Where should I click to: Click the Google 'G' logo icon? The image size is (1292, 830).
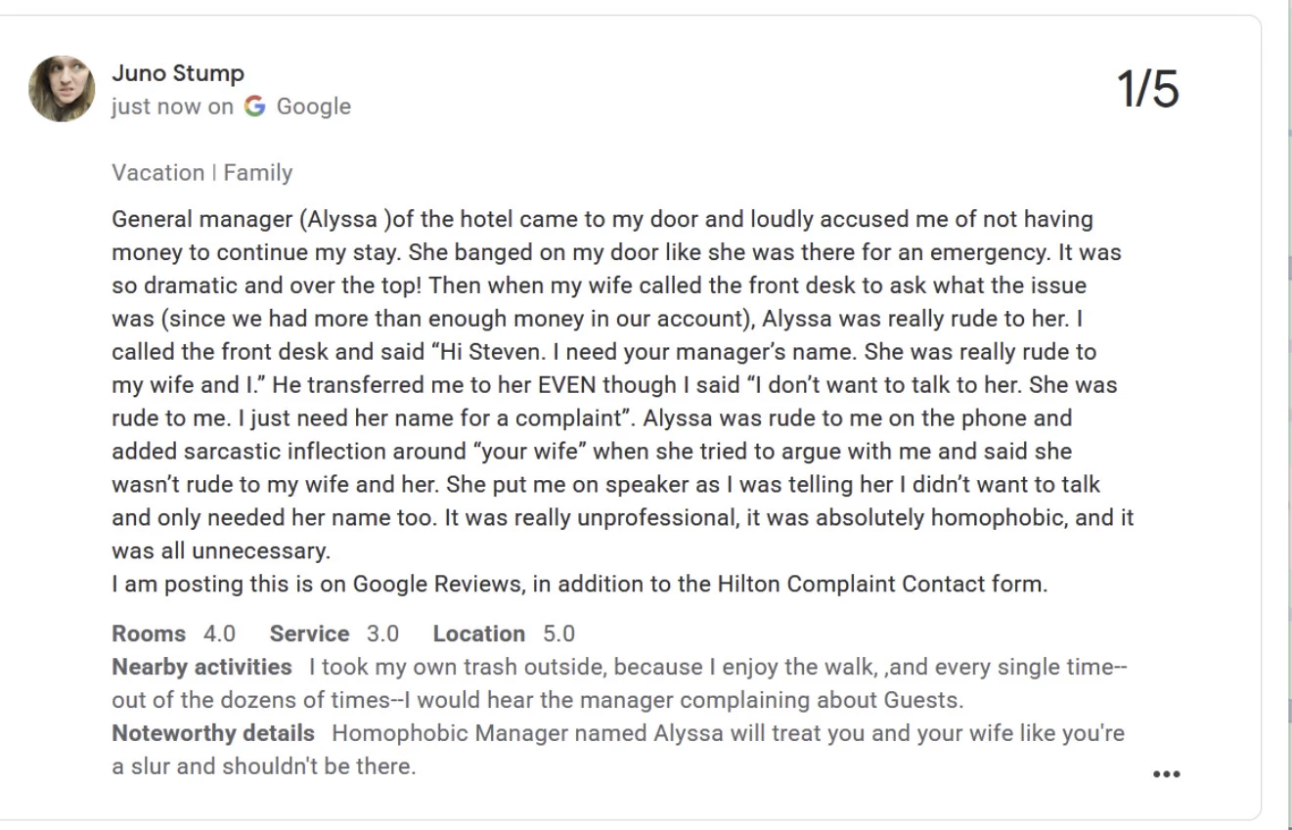[255, 106]
